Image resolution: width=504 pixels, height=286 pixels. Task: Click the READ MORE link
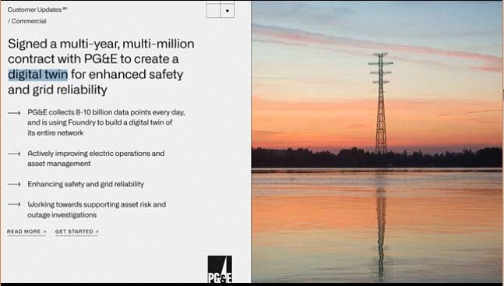pyautogui.click(x=26, y=231)
